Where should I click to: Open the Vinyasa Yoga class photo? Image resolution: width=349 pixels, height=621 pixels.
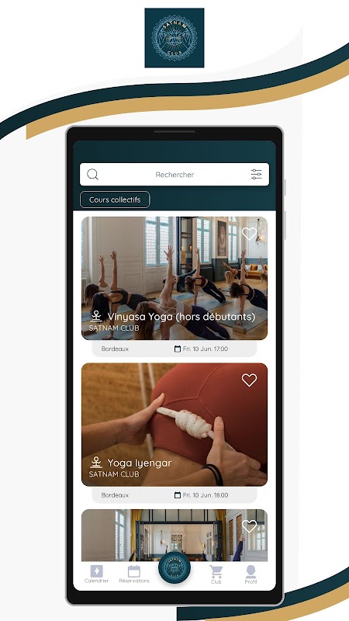pos(174,278)
